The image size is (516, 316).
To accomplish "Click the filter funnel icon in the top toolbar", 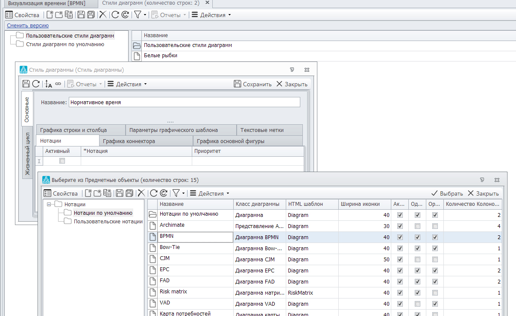I will point(137,15).
